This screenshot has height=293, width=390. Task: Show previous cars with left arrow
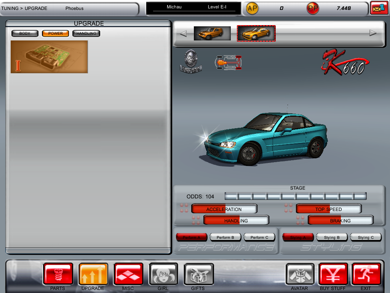[183, 34]
